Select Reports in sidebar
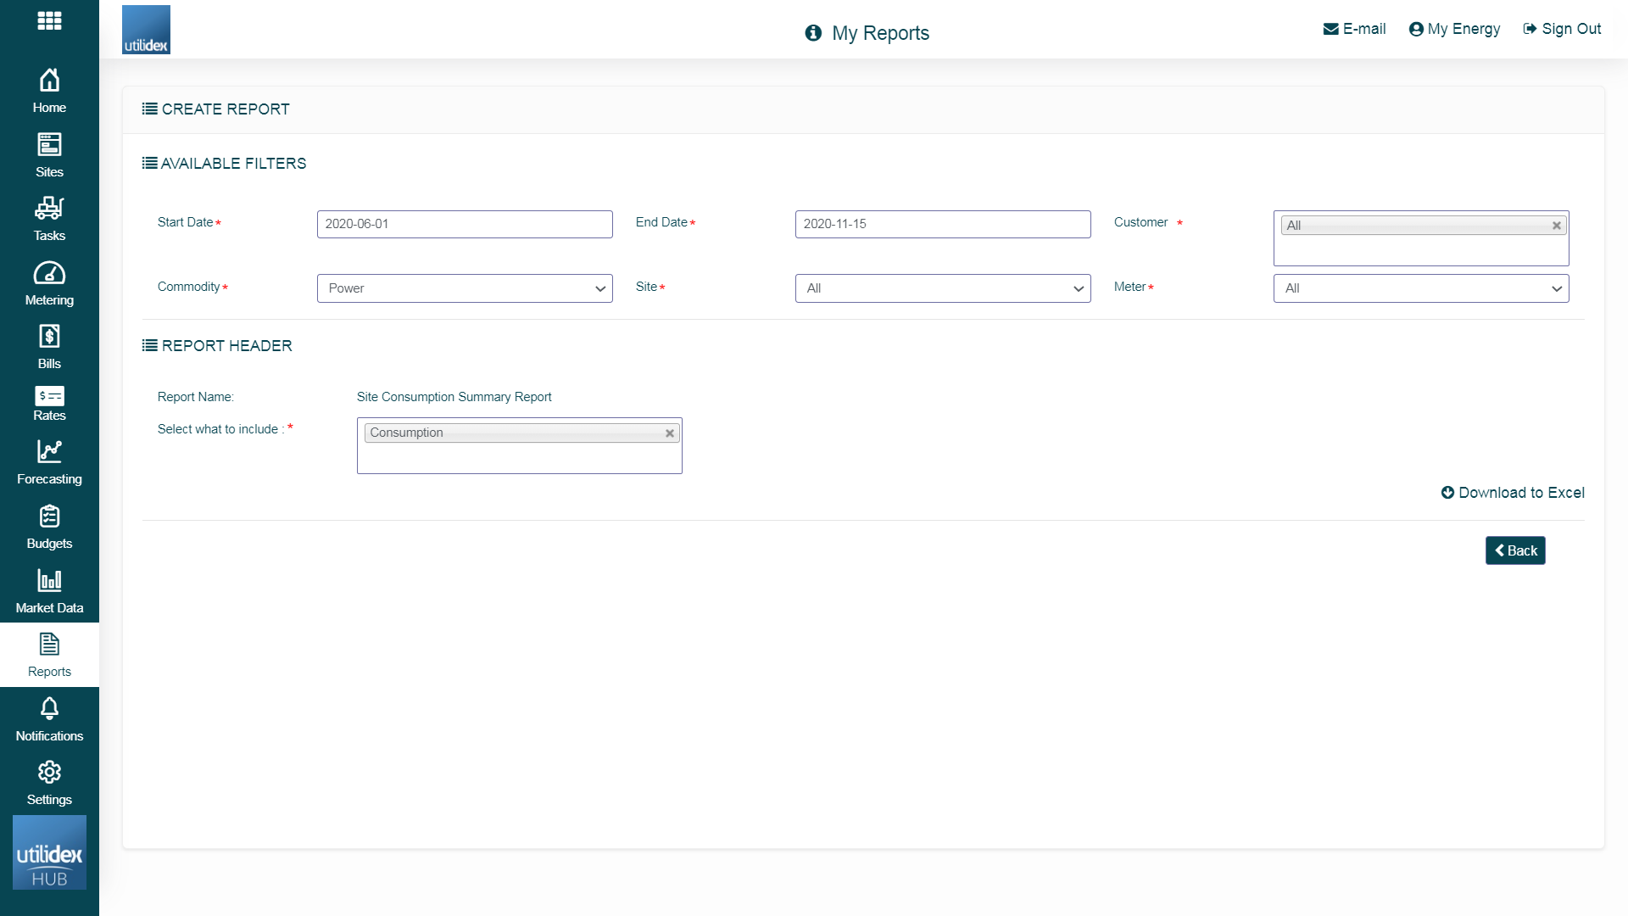Screen dimensions: 1628x916 pos(49,655)
